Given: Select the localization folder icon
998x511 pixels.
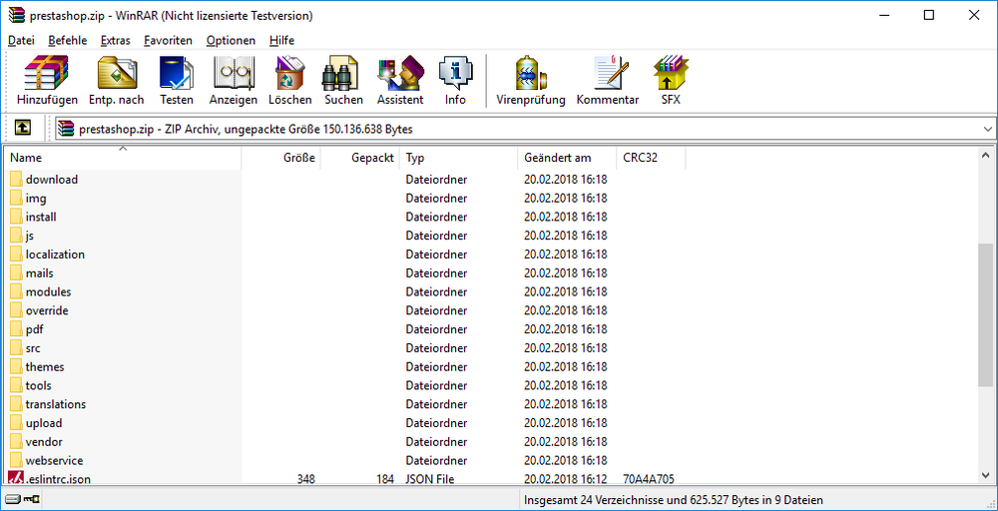Looking at the screenshot, I should tap(17, 255).
